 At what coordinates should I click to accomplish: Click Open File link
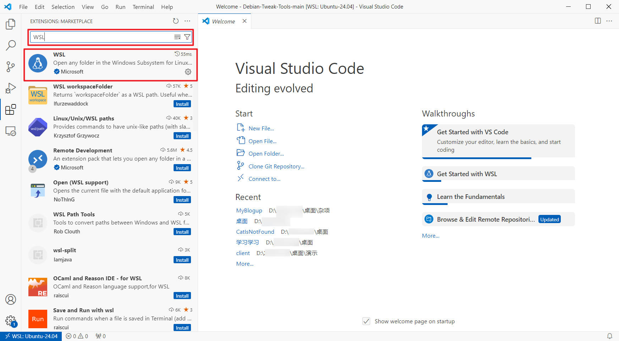pyautogui.click(x=262, y=141)
